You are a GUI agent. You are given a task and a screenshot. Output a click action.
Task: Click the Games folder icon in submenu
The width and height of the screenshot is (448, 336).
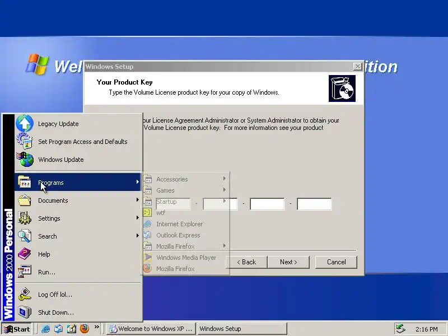147,190
